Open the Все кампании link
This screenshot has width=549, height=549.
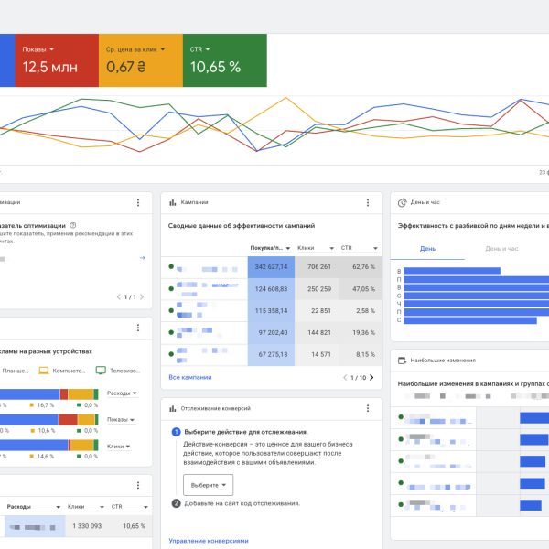pos(189,377)
